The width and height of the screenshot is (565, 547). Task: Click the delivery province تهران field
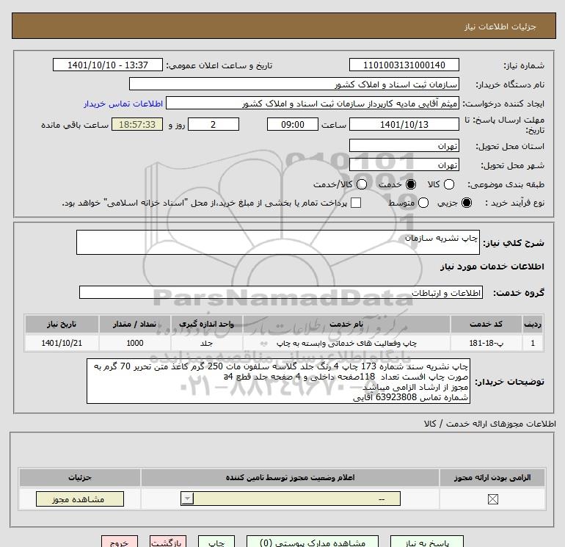(404, 145)
